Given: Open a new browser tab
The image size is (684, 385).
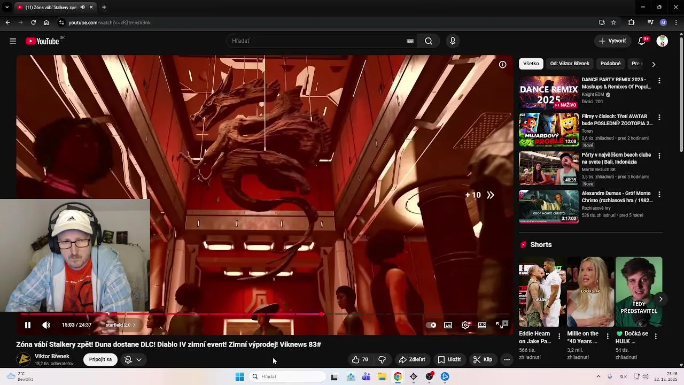Looking at the screenshot, I should [x=104, y=7].
